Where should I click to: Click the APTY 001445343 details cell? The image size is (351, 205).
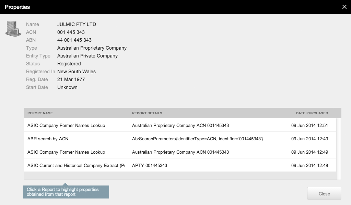[x=150, y=166]
